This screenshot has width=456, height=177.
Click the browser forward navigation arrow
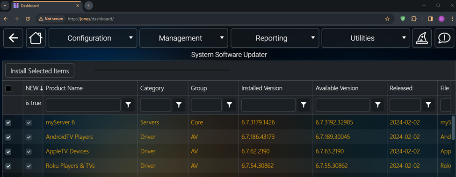(x=16, y=19)
